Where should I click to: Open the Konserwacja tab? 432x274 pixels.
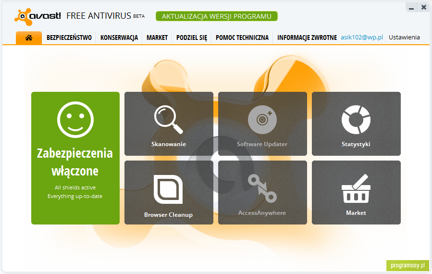119,38
